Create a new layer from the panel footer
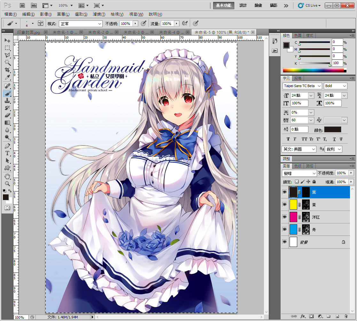 [337, 316]
